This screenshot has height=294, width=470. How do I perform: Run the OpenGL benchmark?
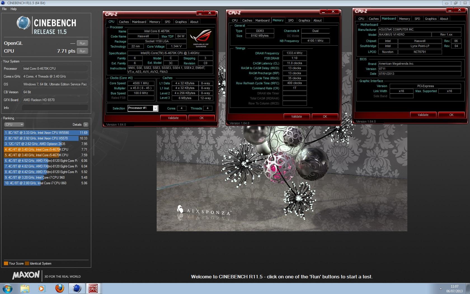(82, 43)
